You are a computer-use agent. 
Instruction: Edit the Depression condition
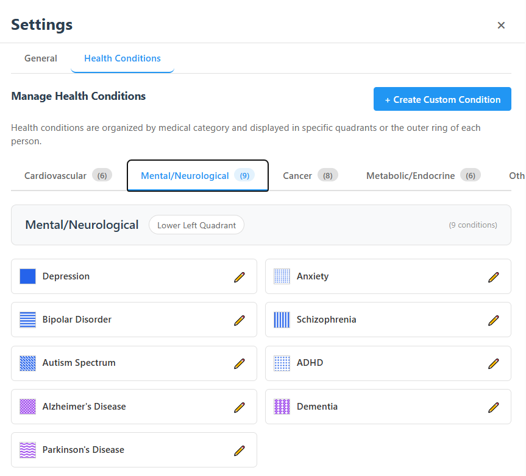pyautogui.click(x=240, y=276)
